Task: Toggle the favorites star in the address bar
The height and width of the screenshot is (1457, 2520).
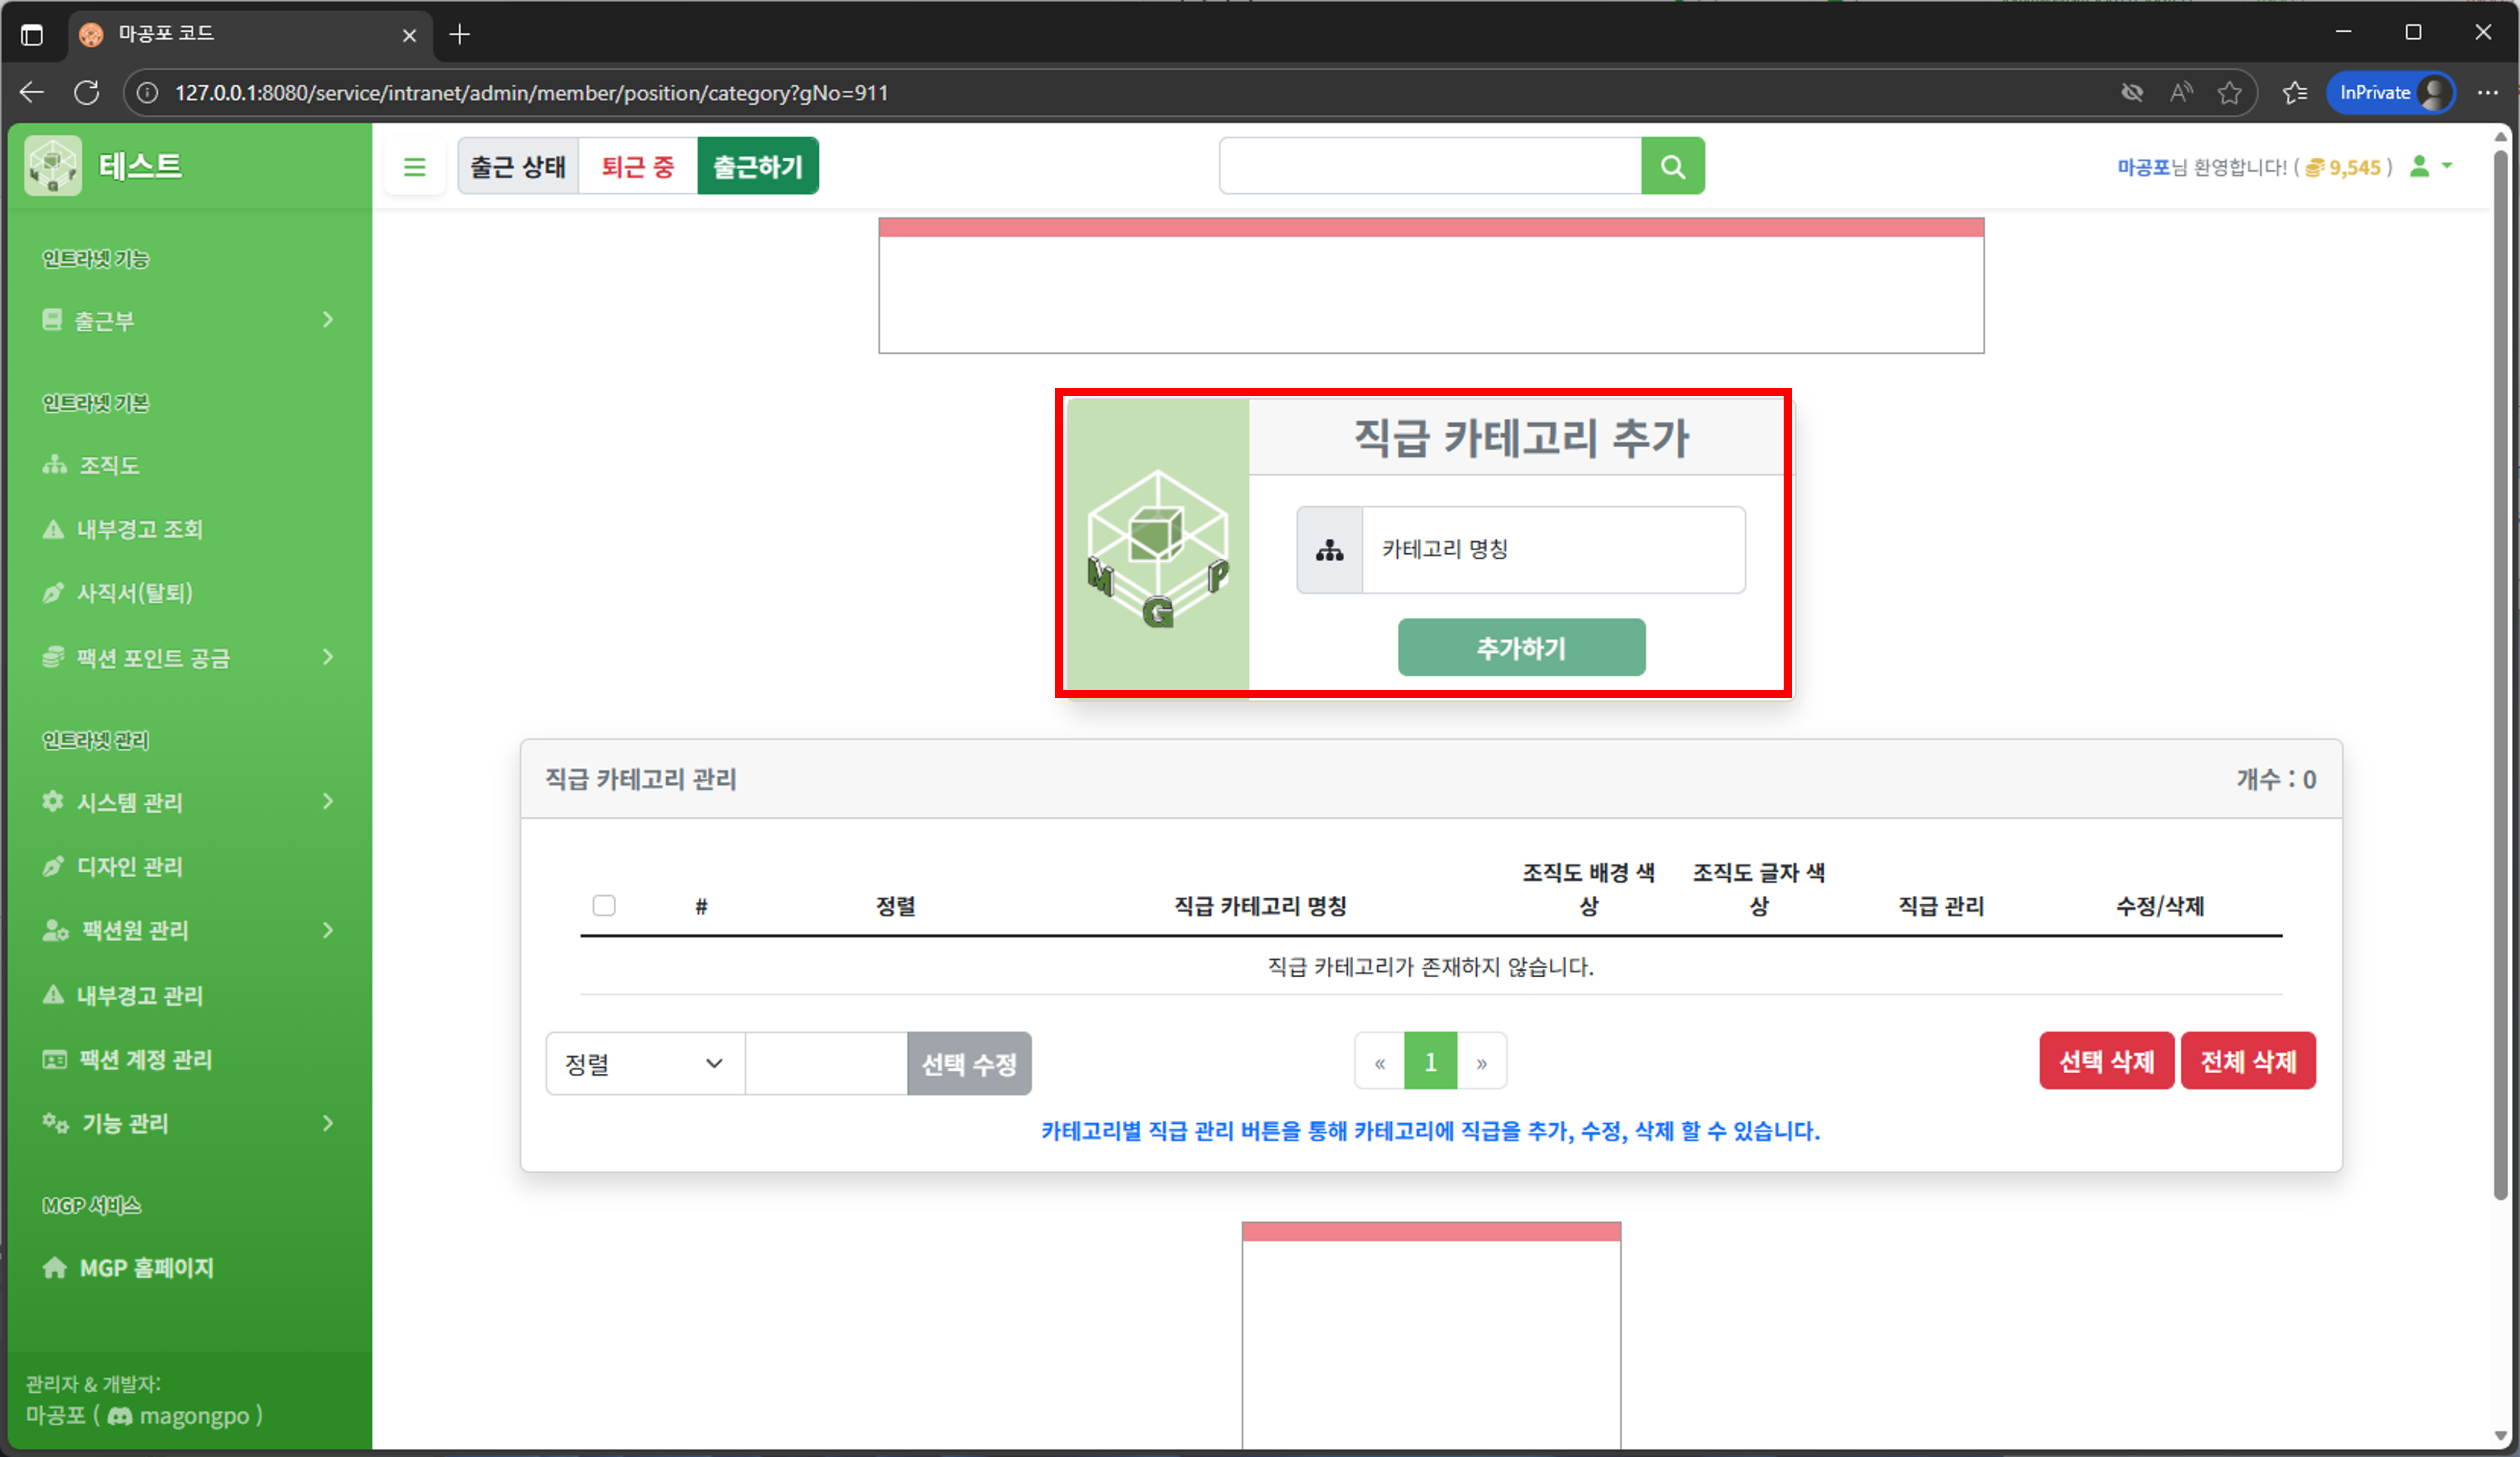Action: tap(2231, 92)
